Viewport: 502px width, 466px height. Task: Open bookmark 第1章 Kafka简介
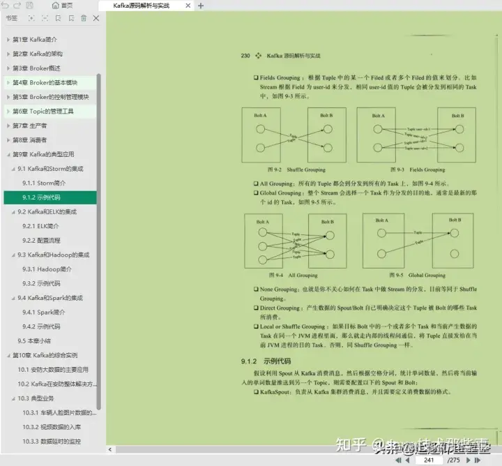coord(35,40)
